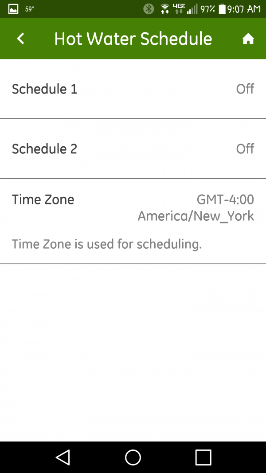
Task: Open Schedule 2 row
Action: (133, 149)
